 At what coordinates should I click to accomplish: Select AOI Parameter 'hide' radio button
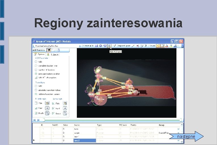tap(36, 62)
